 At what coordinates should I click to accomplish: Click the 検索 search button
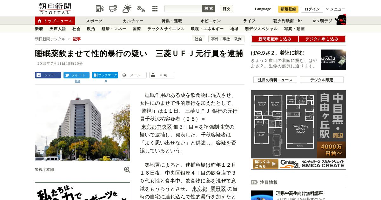(209, 9)
